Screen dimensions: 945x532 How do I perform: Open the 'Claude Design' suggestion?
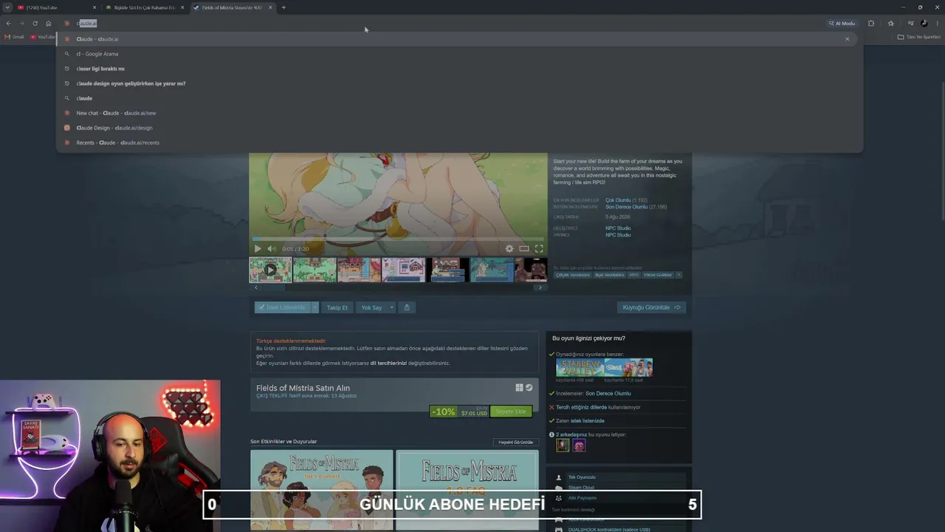459,128
